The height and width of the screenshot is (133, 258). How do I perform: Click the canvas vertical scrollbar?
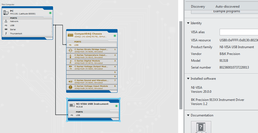click(x=181, y=65)
